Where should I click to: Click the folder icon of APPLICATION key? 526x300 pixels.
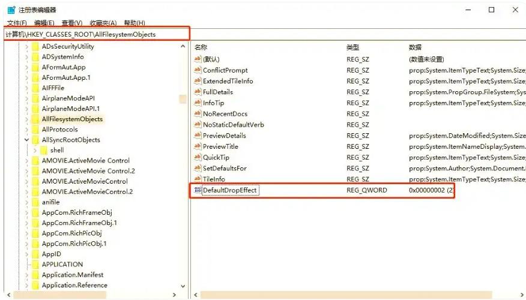pos(35,265)
